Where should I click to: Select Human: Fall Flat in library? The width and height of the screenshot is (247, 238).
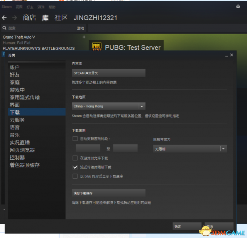[x=17, y=43]
